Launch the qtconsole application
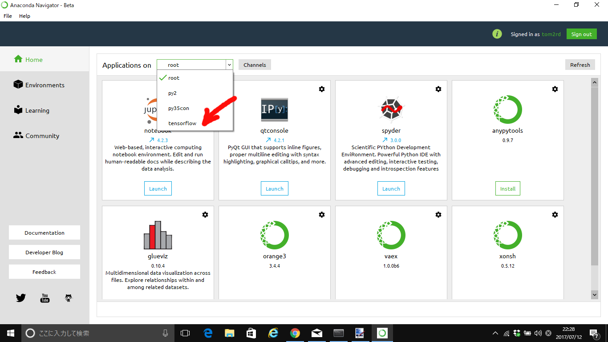 [275, 189]
